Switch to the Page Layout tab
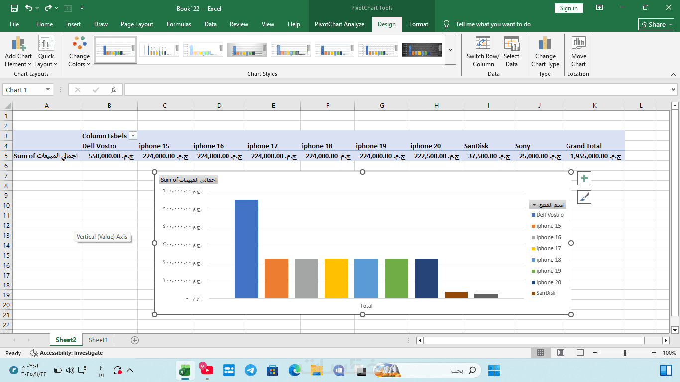The height and width of the screenshot is (382, 680). [137, 24]
